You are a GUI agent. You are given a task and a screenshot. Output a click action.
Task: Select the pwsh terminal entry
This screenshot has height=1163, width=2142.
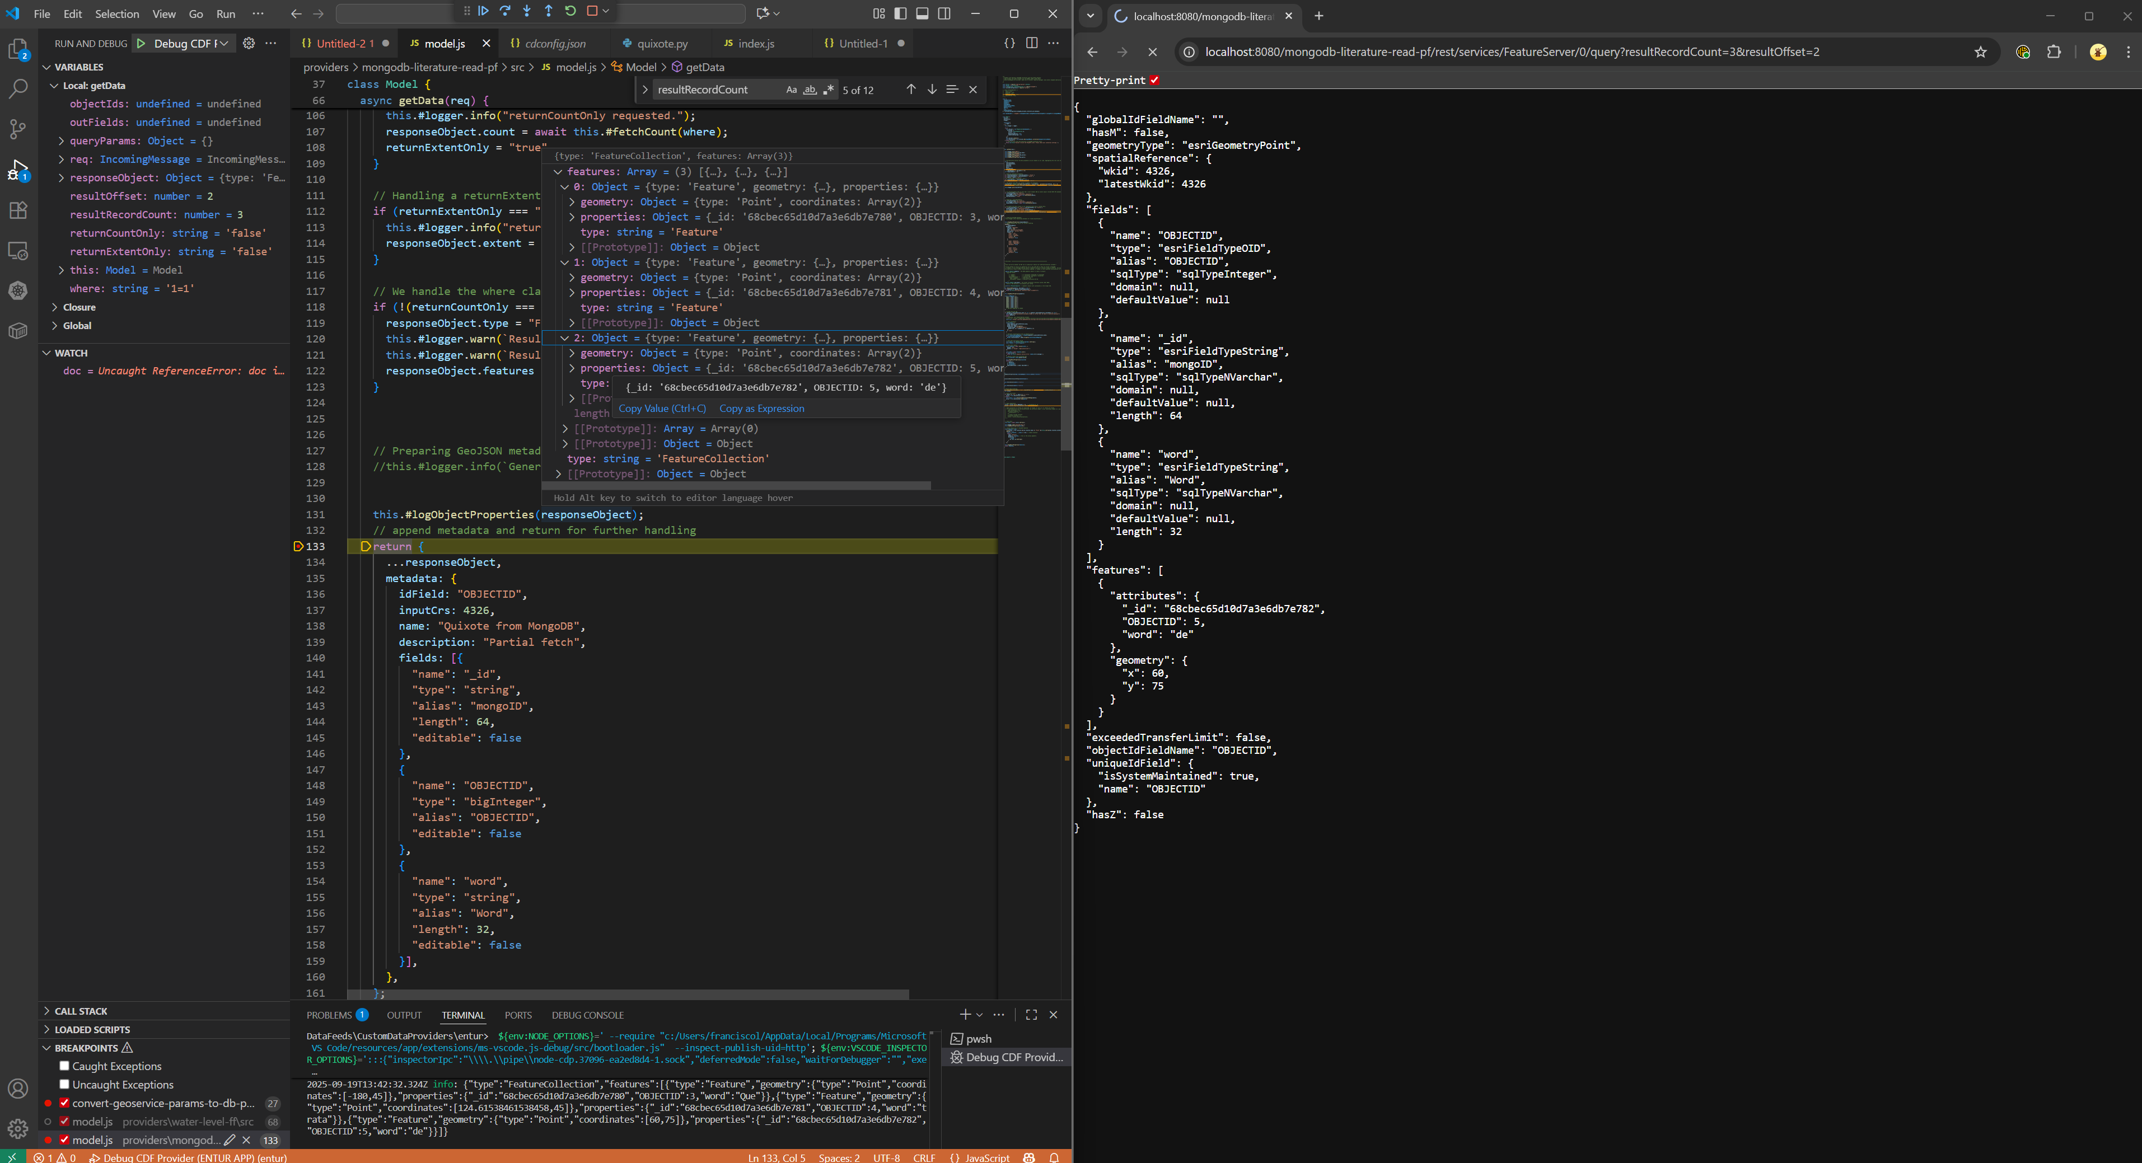pos(1006,1038)
